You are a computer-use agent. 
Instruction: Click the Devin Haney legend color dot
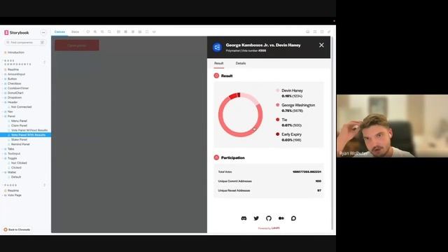277,90
